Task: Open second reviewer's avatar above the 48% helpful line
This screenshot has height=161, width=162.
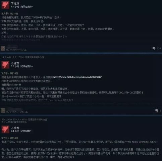Action: click(3, 111)
